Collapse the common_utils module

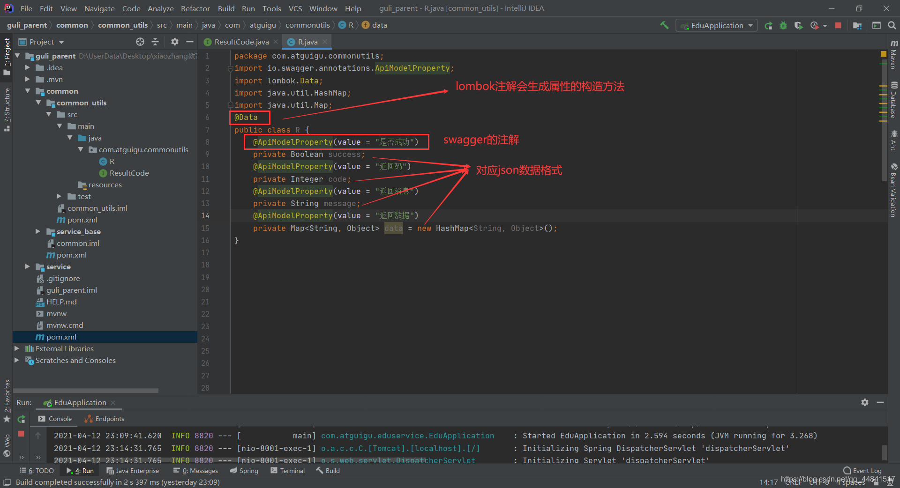pyautogui.click(x=38, y=103)
